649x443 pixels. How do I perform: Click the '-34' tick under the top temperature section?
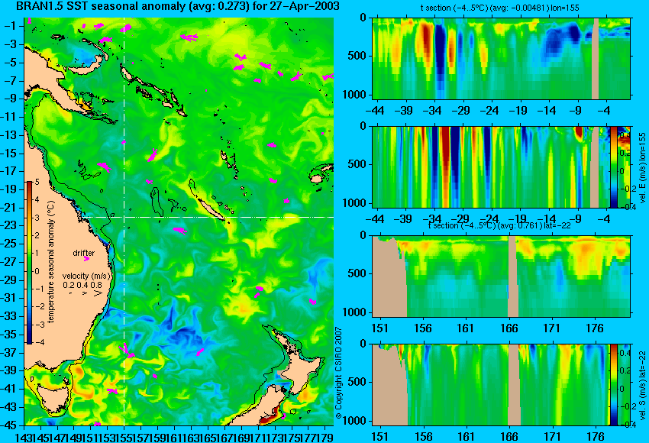[x=434, y=111]
